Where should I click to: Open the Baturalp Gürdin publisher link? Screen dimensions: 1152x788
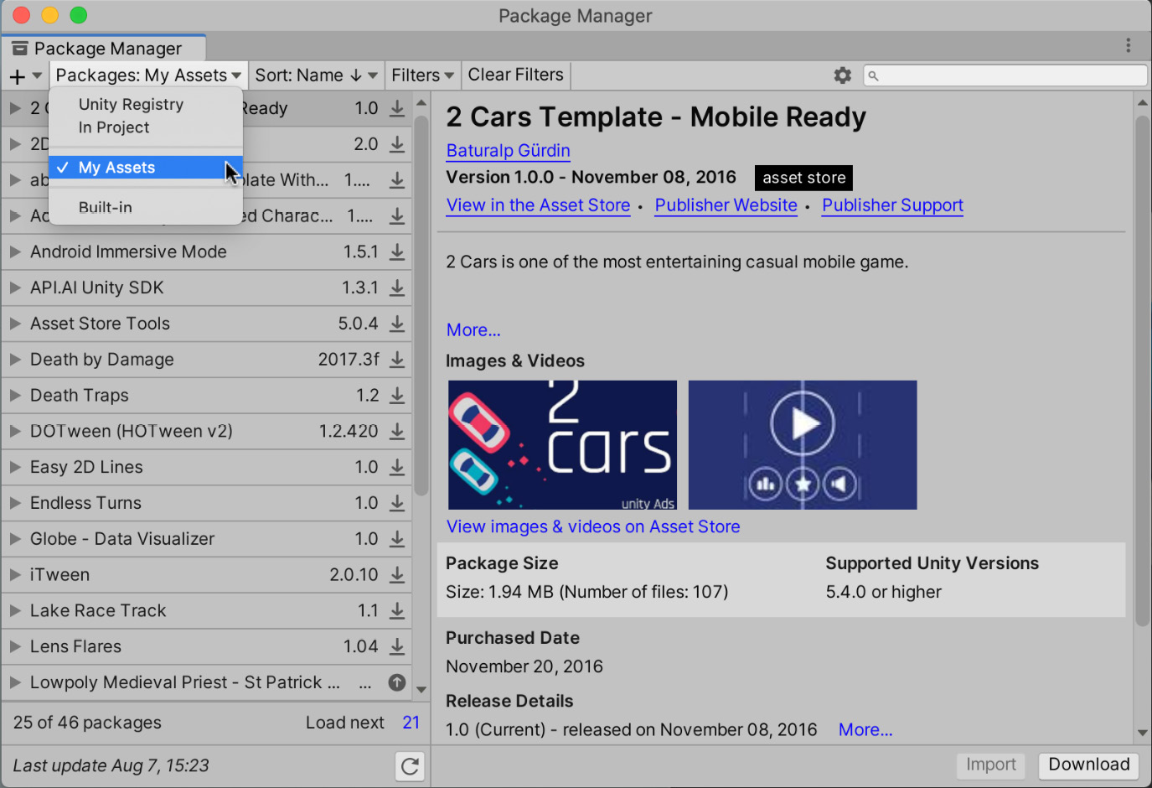[508, 151]
